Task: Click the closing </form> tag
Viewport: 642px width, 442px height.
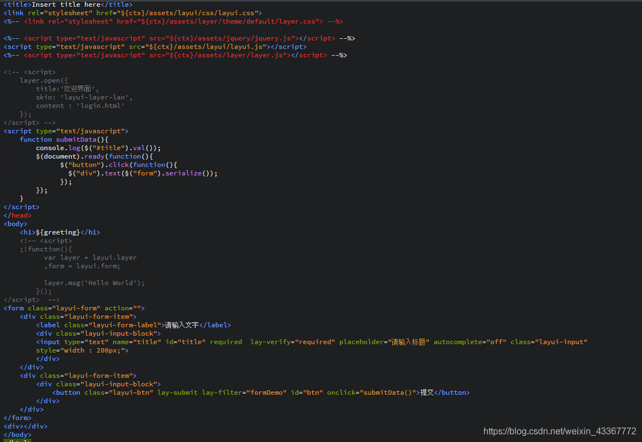Action: click(17, 418)
